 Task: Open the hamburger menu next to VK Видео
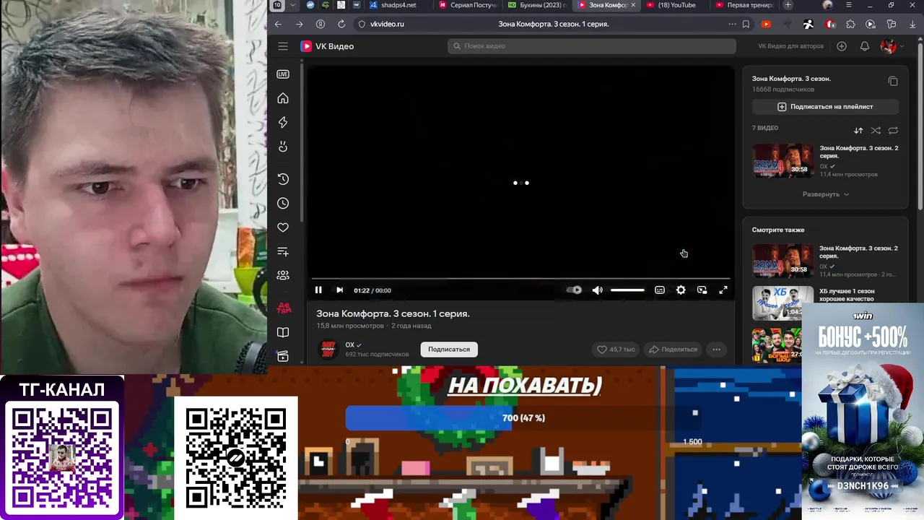(x=283, y=46)
